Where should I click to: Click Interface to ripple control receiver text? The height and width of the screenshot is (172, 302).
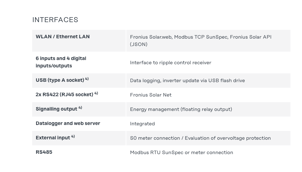pos(170,62)
